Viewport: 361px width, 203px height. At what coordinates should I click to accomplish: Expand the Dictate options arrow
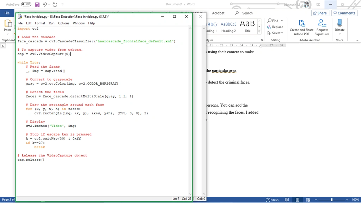coord(339,34)
